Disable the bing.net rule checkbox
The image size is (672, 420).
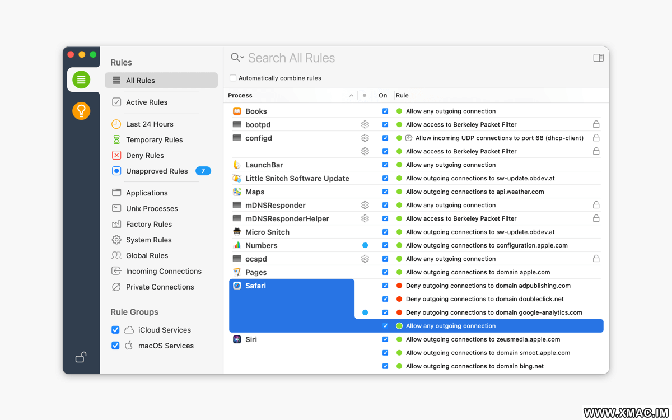click(x=385, y=366)
